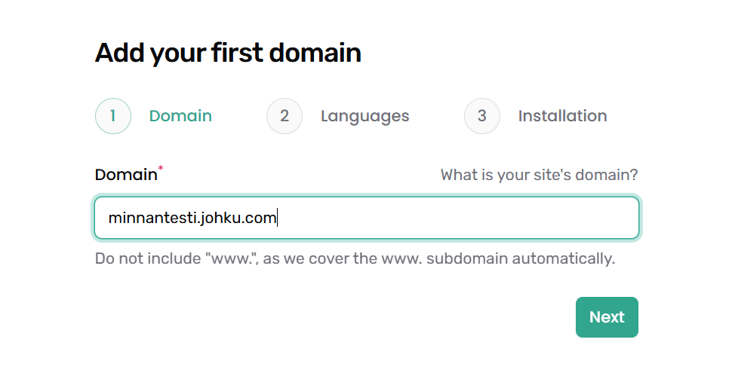
Task: Select the step 3 number circle
Action: click(x=482, y=116)
